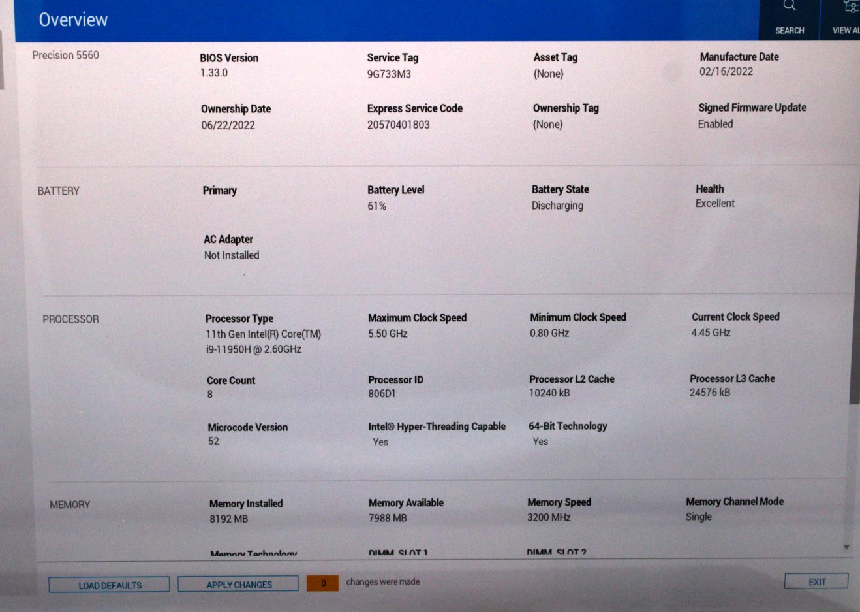Select i9-11950H @ 2.60GHz text
The height and width of the screenshot is (612, 860).
(254, 349)
